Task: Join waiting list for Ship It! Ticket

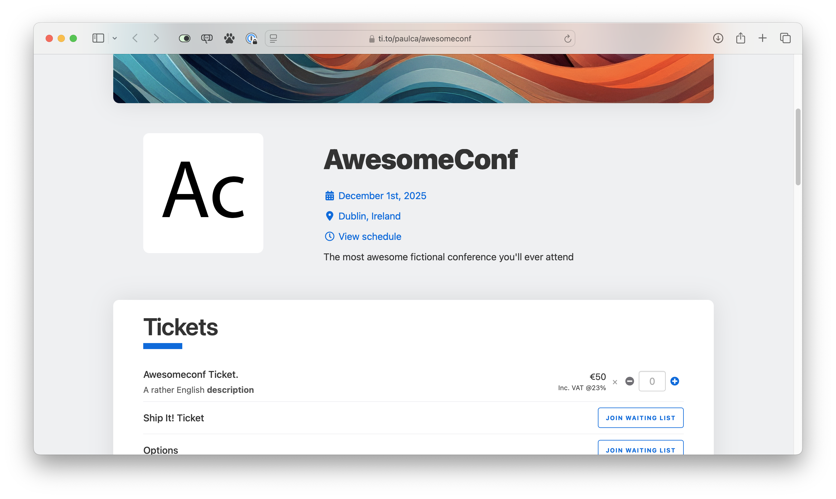Action: point(641,418)
